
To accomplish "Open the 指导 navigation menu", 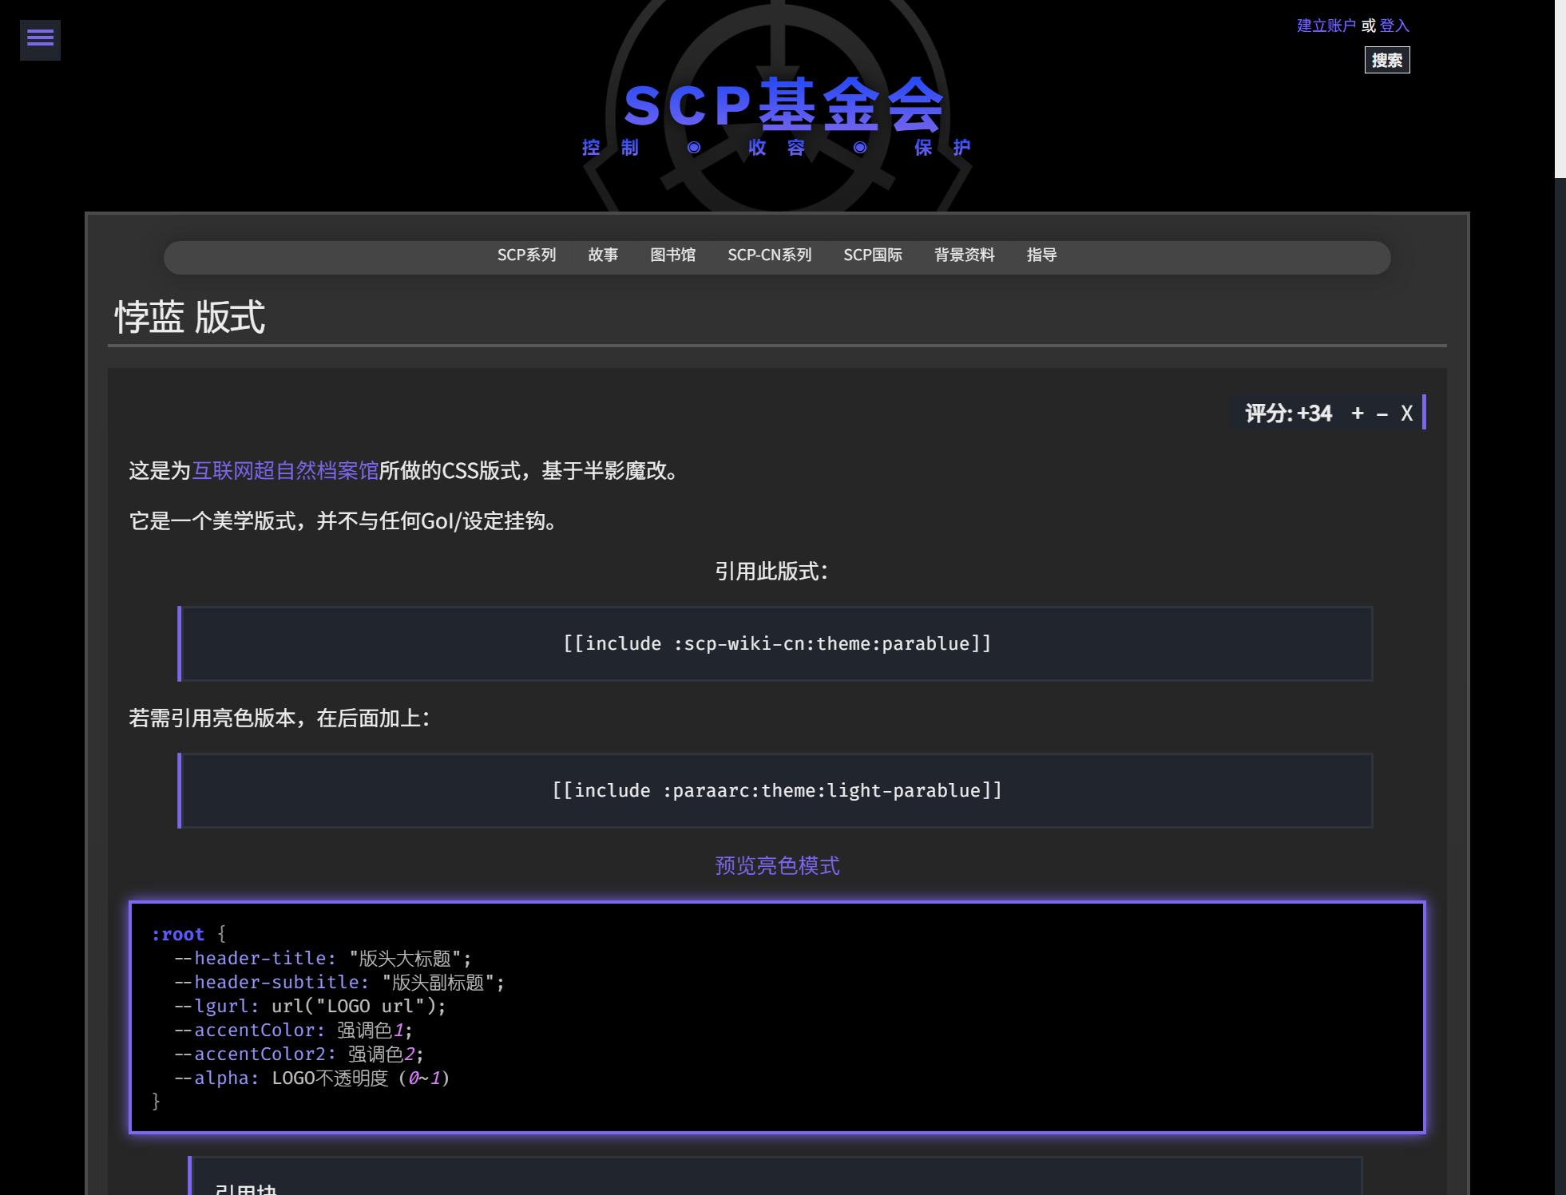I will (1041, 255).
